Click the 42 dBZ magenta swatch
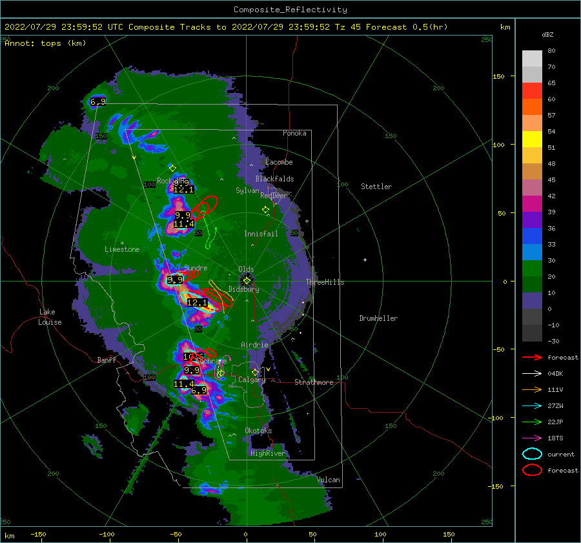The height and width of the screenshot is (543, 581). tap(532, 203)
